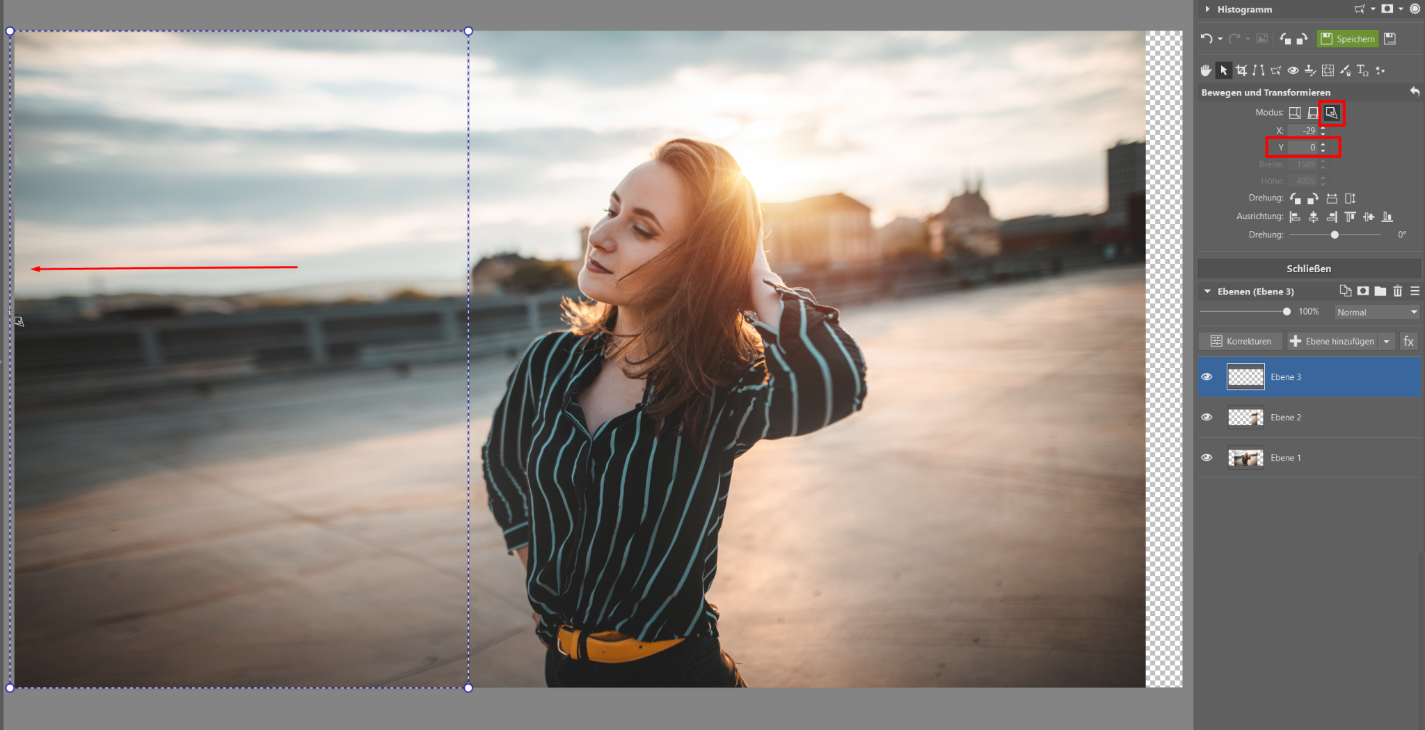The width and height of the screenshot is (1425, 730).
Task: Create a layer group folder
Action: point(1380,291)
